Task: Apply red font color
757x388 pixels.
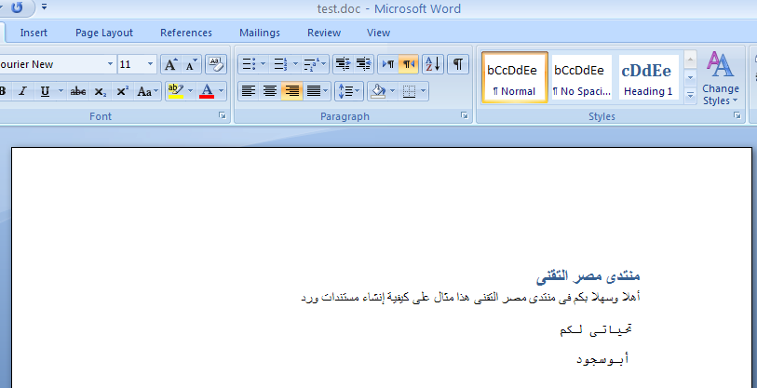Action: (207, 91)
